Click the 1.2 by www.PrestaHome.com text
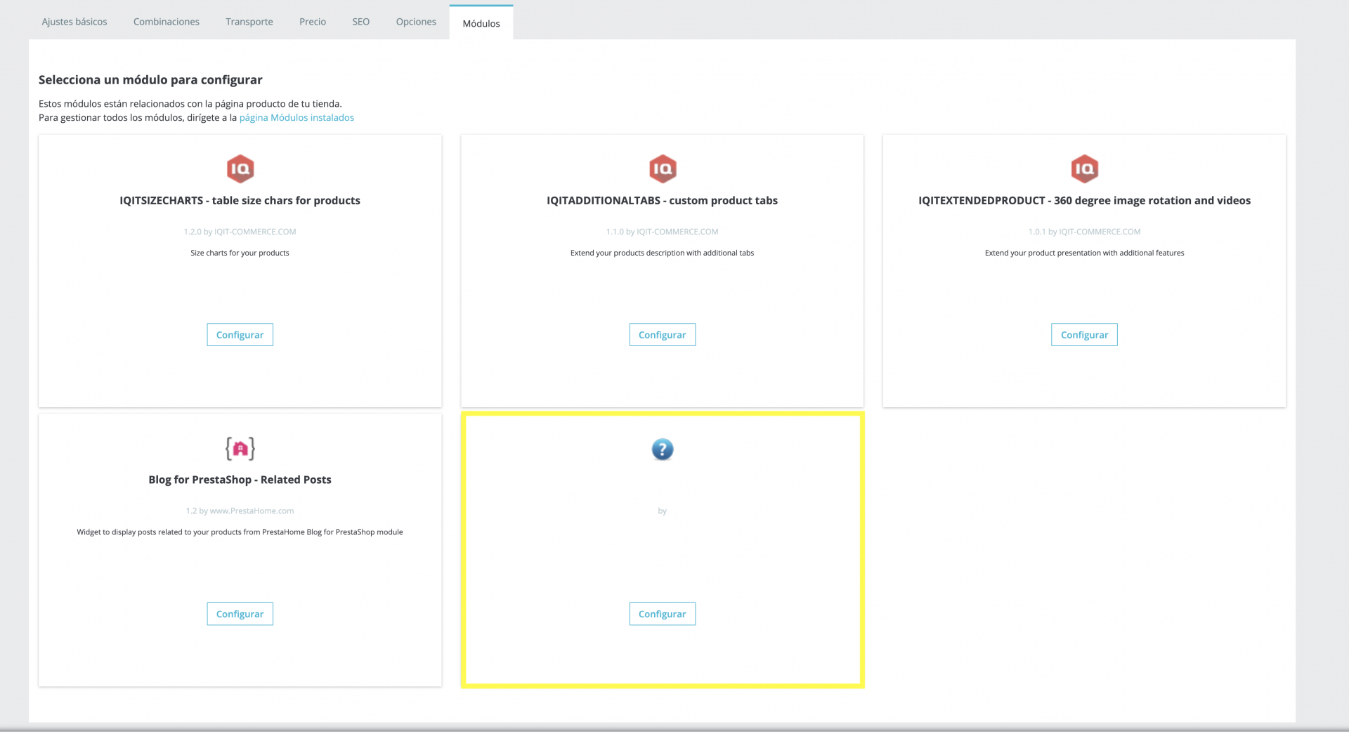Viewport: 1349px width, 733px height. [240, 511]
